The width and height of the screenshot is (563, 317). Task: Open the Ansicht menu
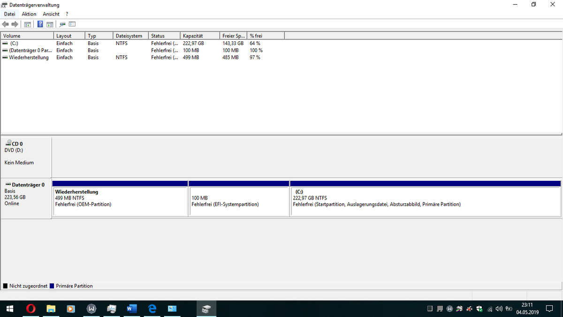pos(51,14)
